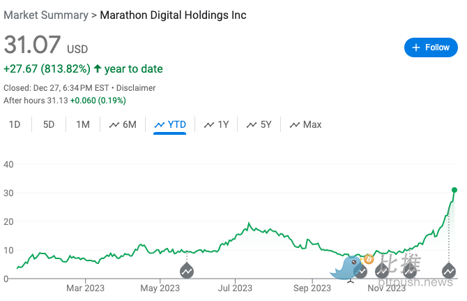Image resolution: width=467 pixels, height=301 pixels.
Task: Click the green up arrow beside year to date
Action: pyautogui.click(x=98, y=68)
